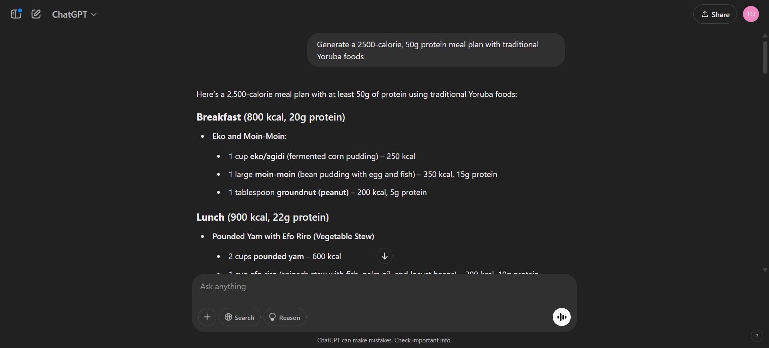The image size is (769, 348).
Task: Start a new chat with the pencil icon
Action: (x=36, y=14)
